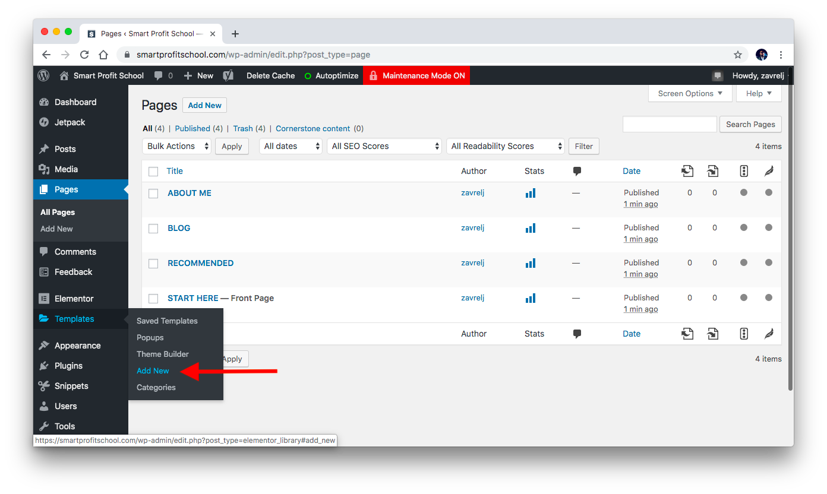
Task: Bookmark this page with the star icon
Action: coord(738,55)
